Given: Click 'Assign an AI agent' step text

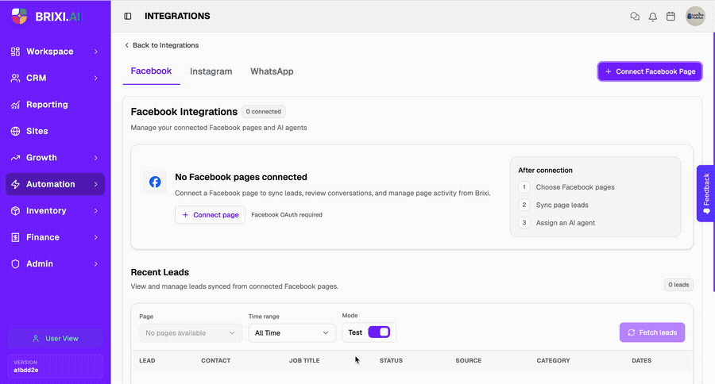Looking at the screenshot, I should click(566, 223).
